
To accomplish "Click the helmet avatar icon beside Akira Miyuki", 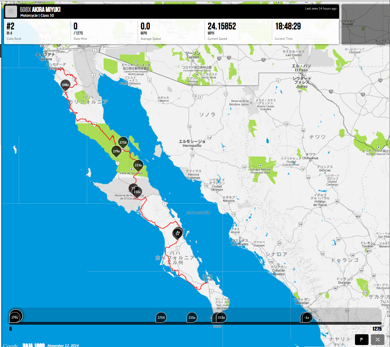I will (x=11, y=12).
